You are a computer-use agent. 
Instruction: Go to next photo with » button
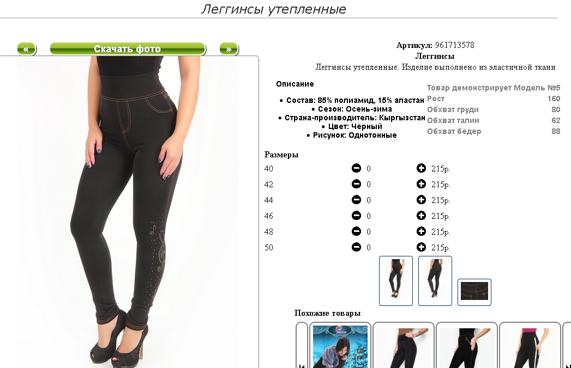[x=229, y=49]
